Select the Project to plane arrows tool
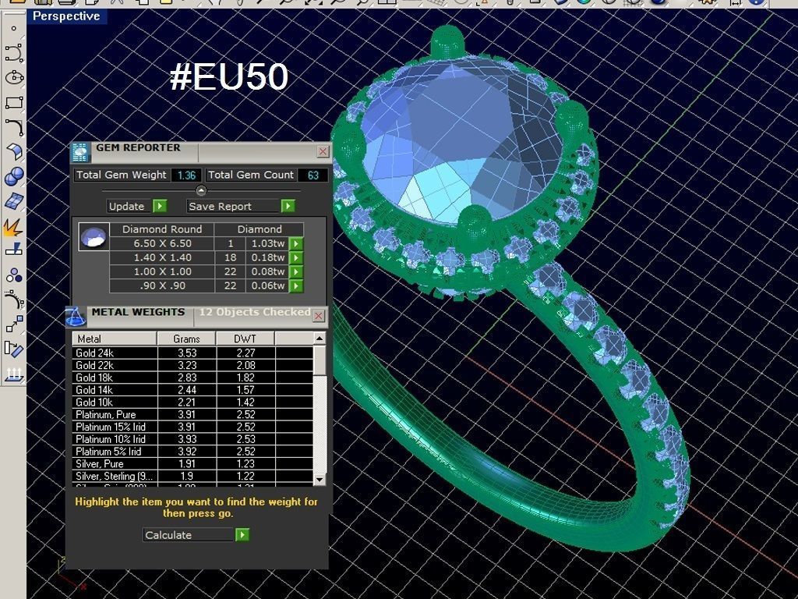This screenshot has height=599, width=798. point(14,374)
